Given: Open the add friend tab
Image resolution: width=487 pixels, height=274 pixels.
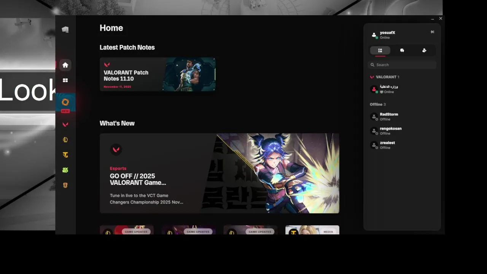Looking at the screenshot, I should (x=424, y=50).
